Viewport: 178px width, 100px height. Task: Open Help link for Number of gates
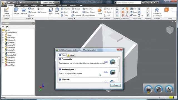click(106, 72)
